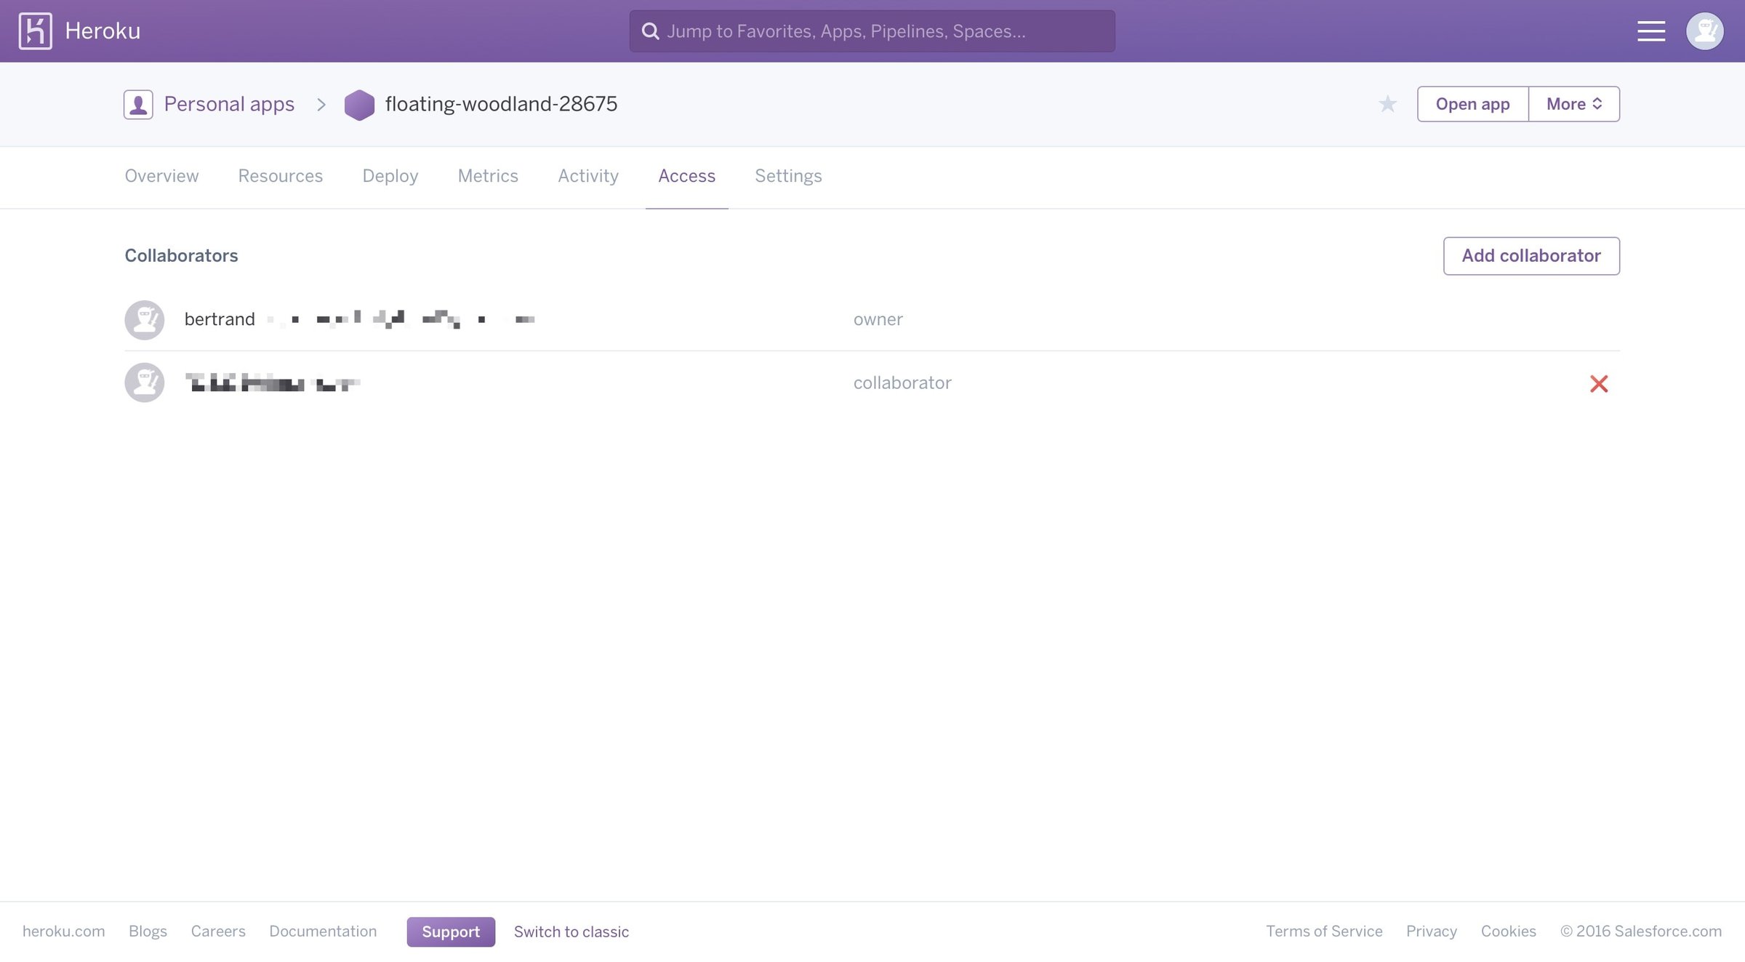This screenshot has height=962, width=1745.
Task: Open Terms of Service link
Action: [1324, 931]
